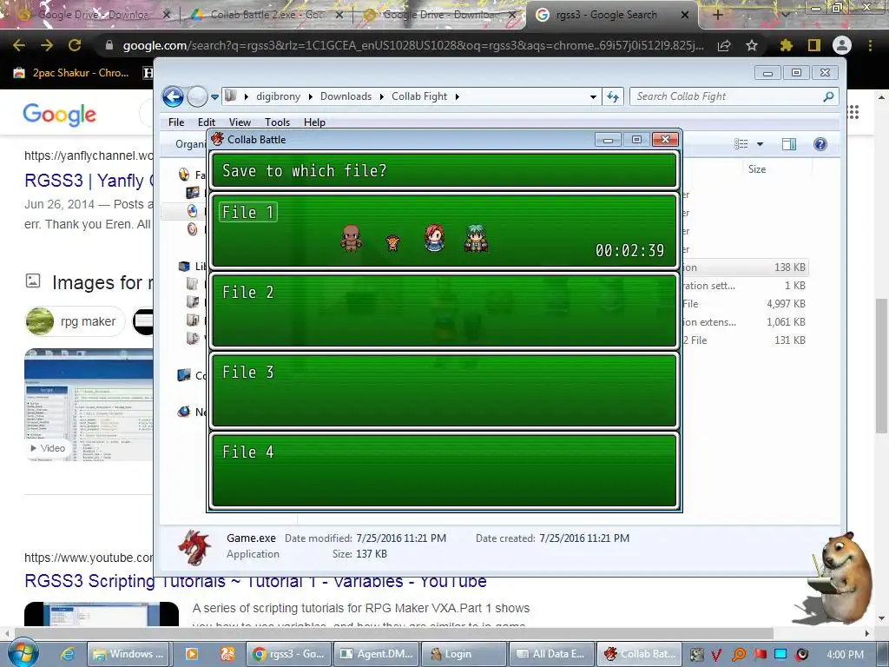The image size is (889, 667).
Task: Click All Data E... taskbar button
Action: coord(550,654)
